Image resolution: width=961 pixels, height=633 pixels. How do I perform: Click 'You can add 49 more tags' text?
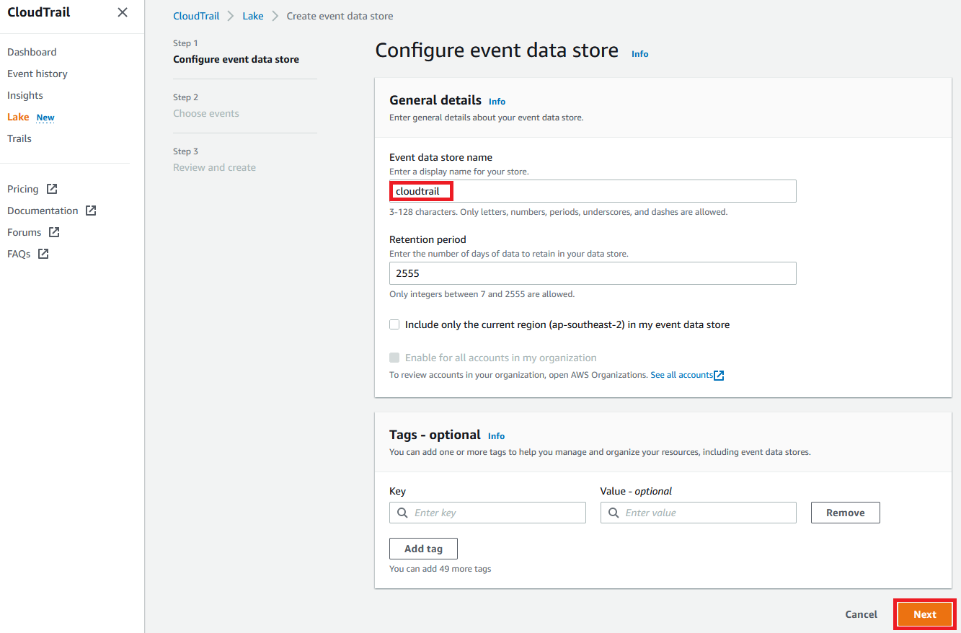pos(440,569)
